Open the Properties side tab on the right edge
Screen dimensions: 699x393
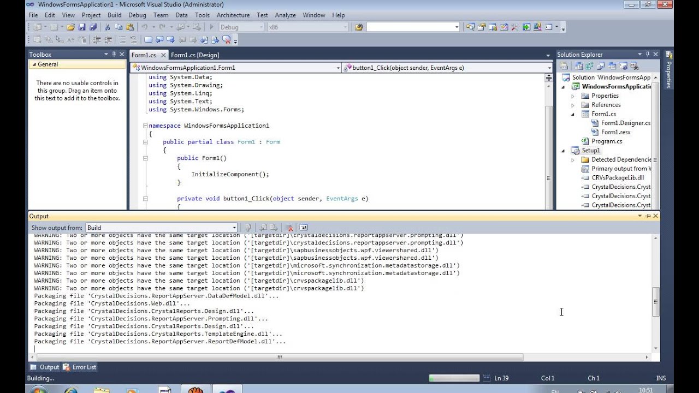pos(668,70)
